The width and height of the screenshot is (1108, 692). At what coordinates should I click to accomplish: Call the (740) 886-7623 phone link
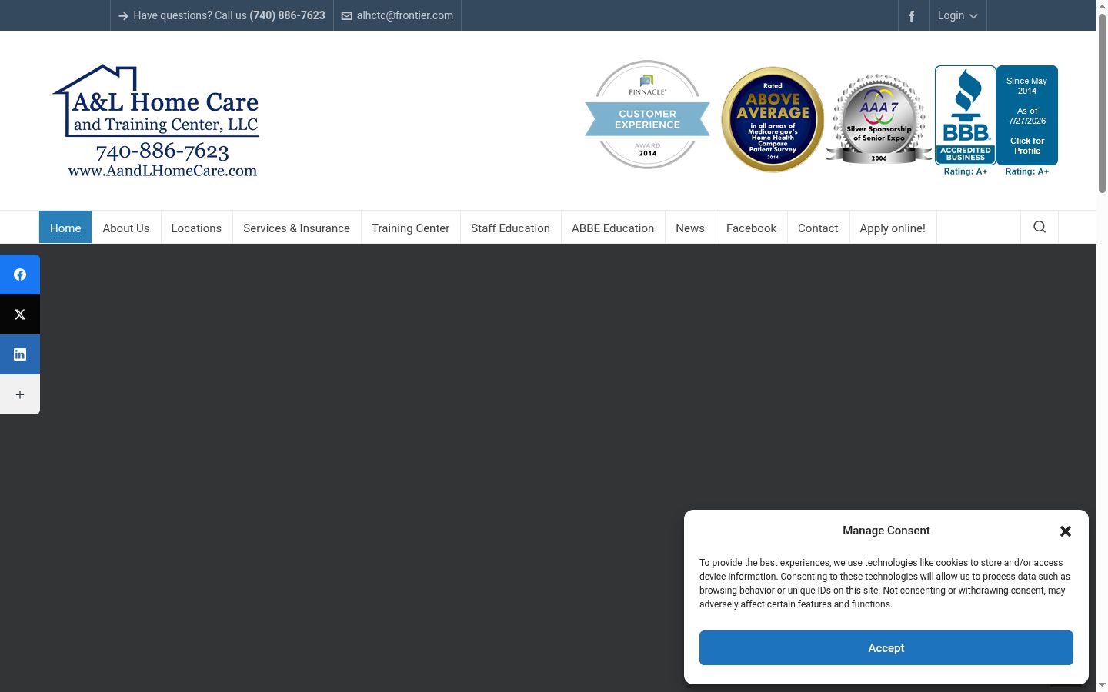(x=287, y=15)
